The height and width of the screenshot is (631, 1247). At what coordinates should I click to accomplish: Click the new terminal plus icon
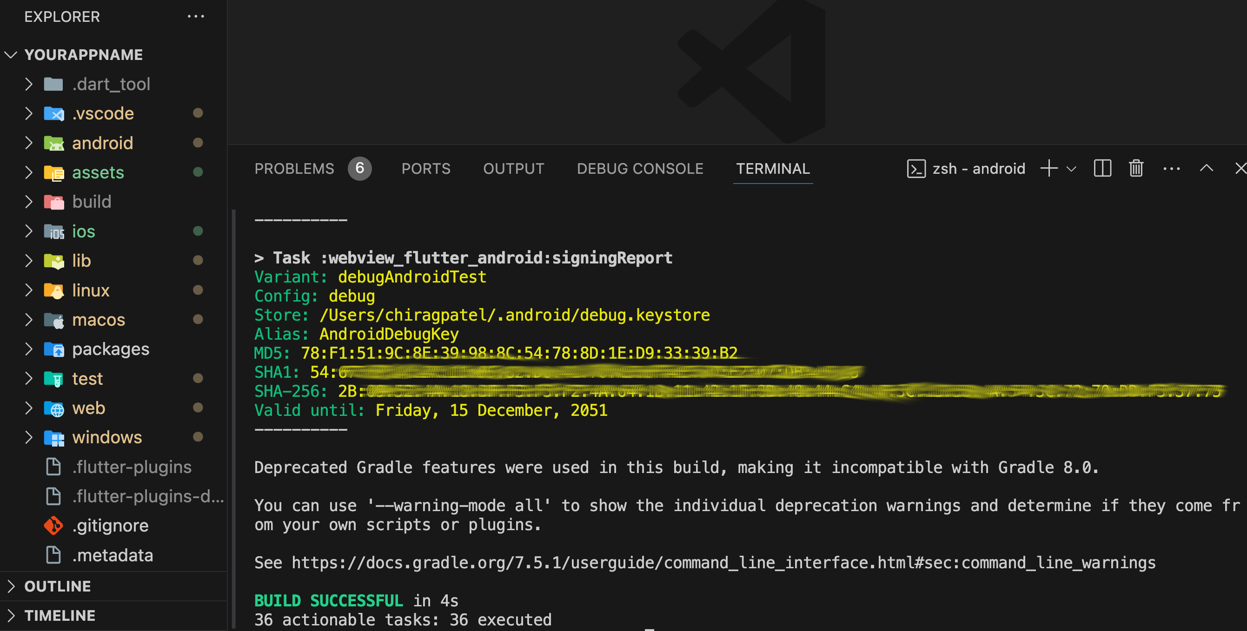coord(1048,168)
